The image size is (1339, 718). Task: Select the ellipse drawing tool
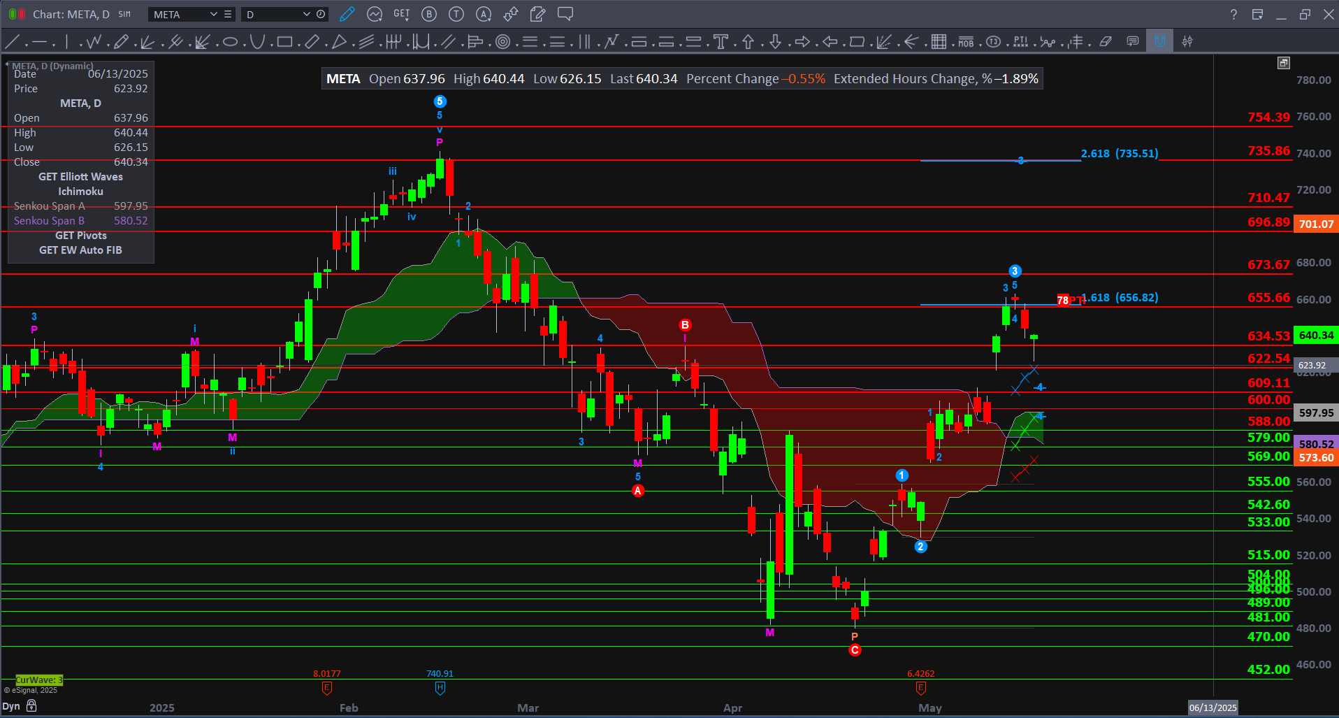point(230,42)
